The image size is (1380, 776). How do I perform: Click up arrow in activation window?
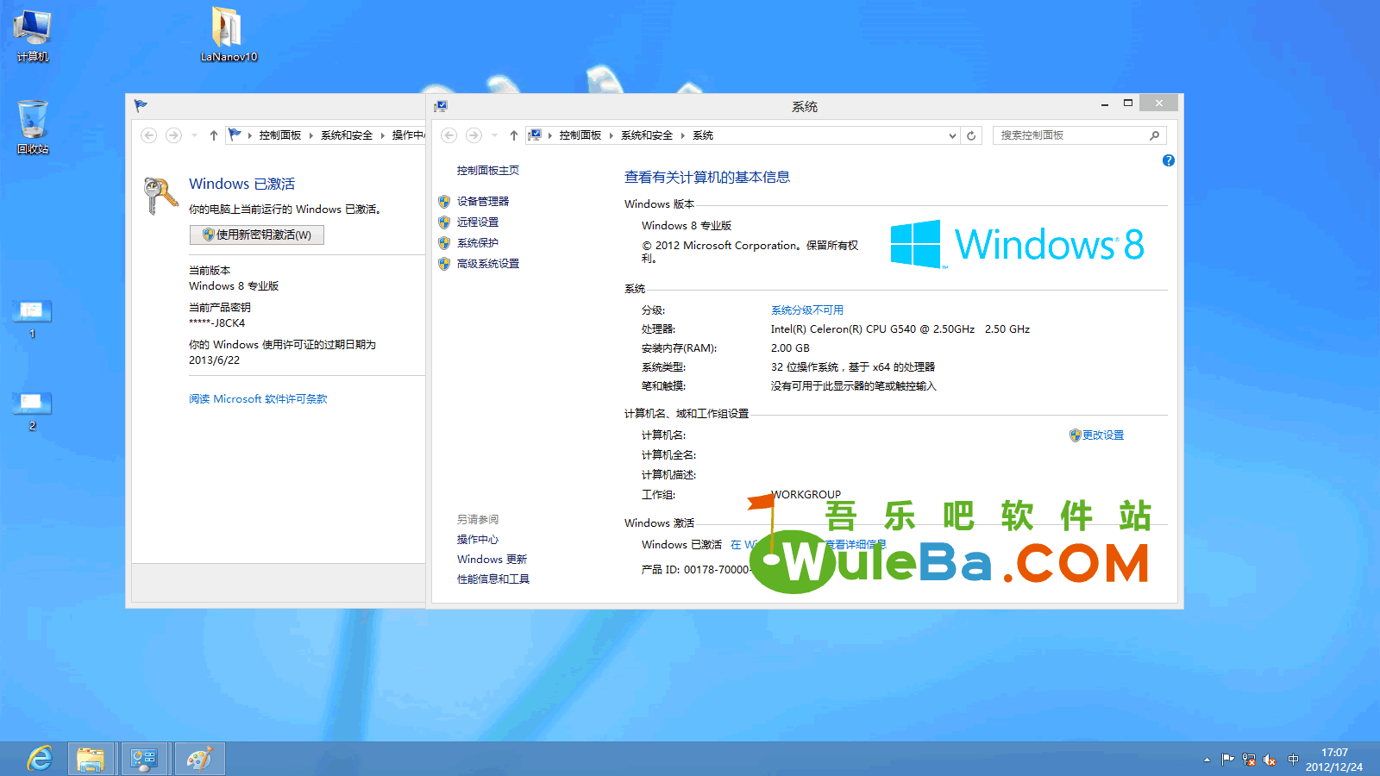tap(214, 135)
